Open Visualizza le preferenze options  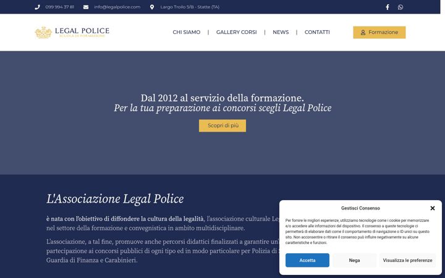point(407,260)
